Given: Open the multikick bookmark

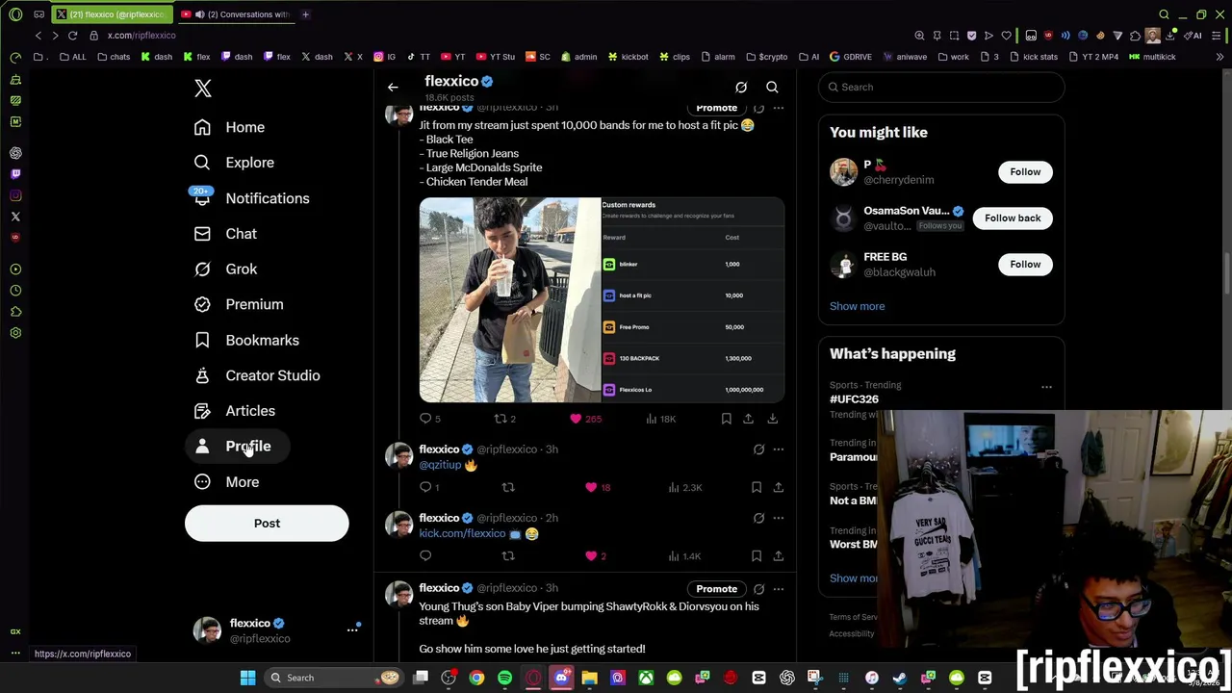Looking at the screenshot, I should coord(1153,57).
